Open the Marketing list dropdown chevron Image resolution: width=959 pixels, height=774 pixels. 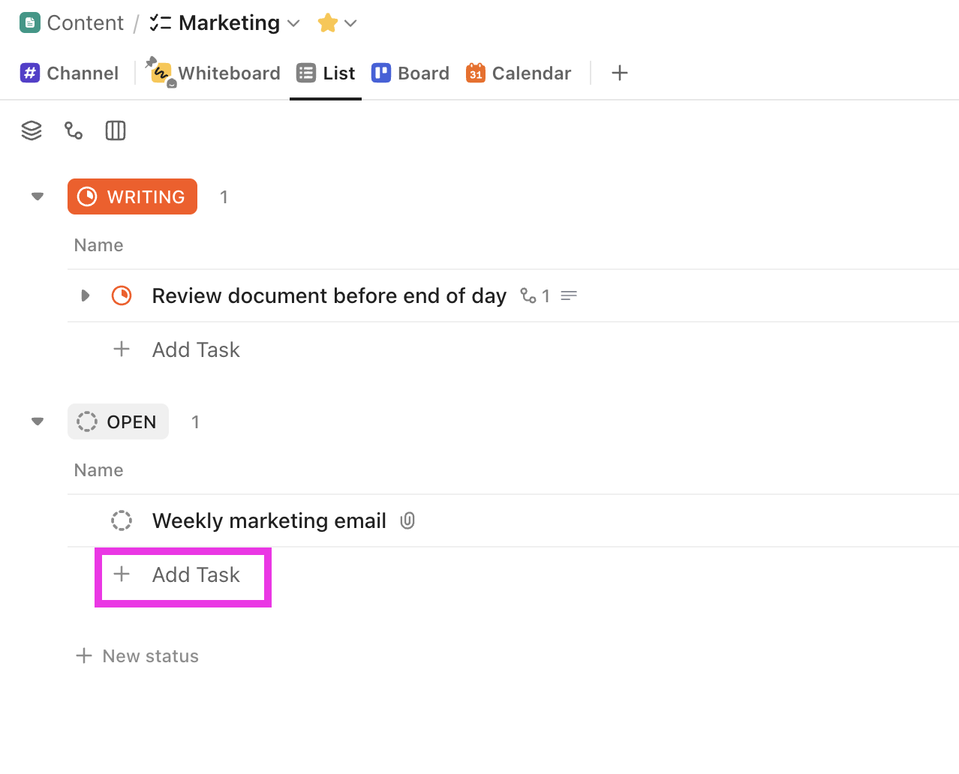click(x=293, y=23)
